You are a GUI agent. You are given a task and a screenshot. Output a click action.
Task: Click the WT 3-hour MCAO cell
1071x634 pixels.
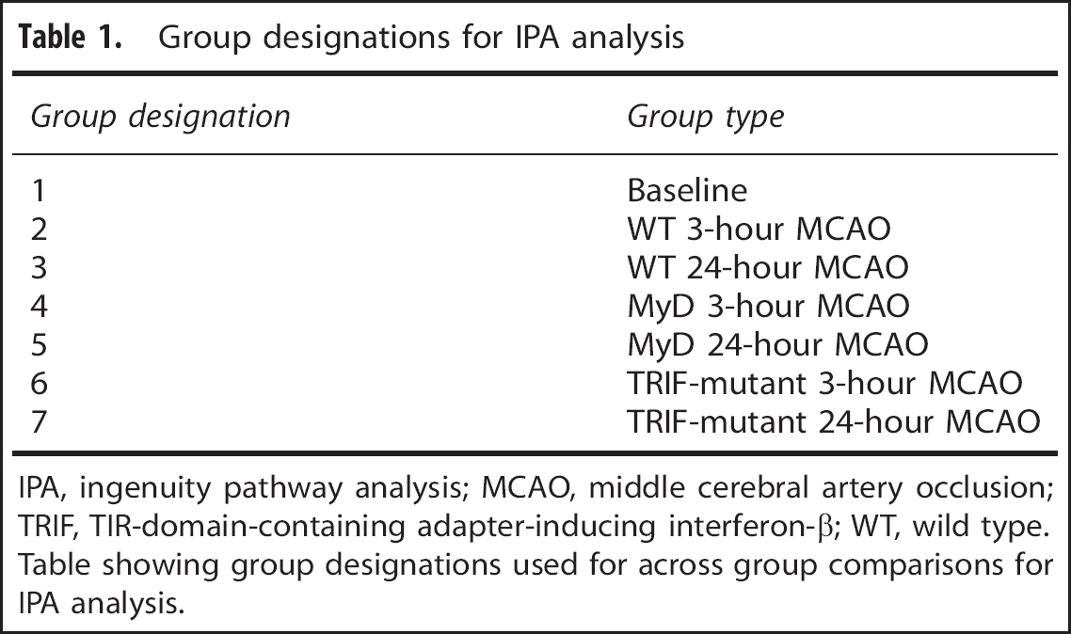click(x=759, y=229)
